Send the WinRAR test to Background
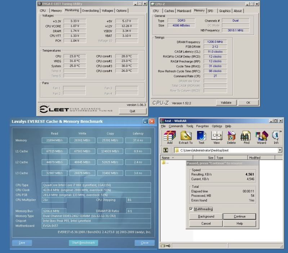This screenshot has height=253, width=288. pyautogui.click(x=206, y=217)
